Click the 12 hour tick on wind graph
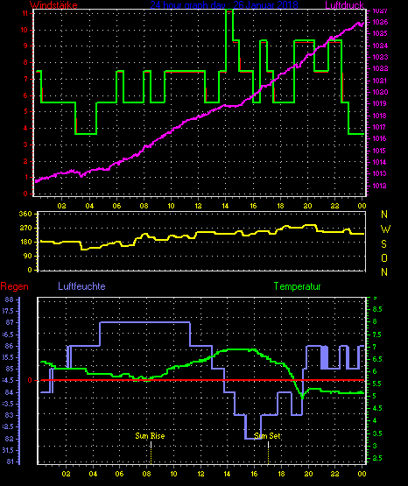The height and width of the screenshot is (486, 408). coord(198,206)
